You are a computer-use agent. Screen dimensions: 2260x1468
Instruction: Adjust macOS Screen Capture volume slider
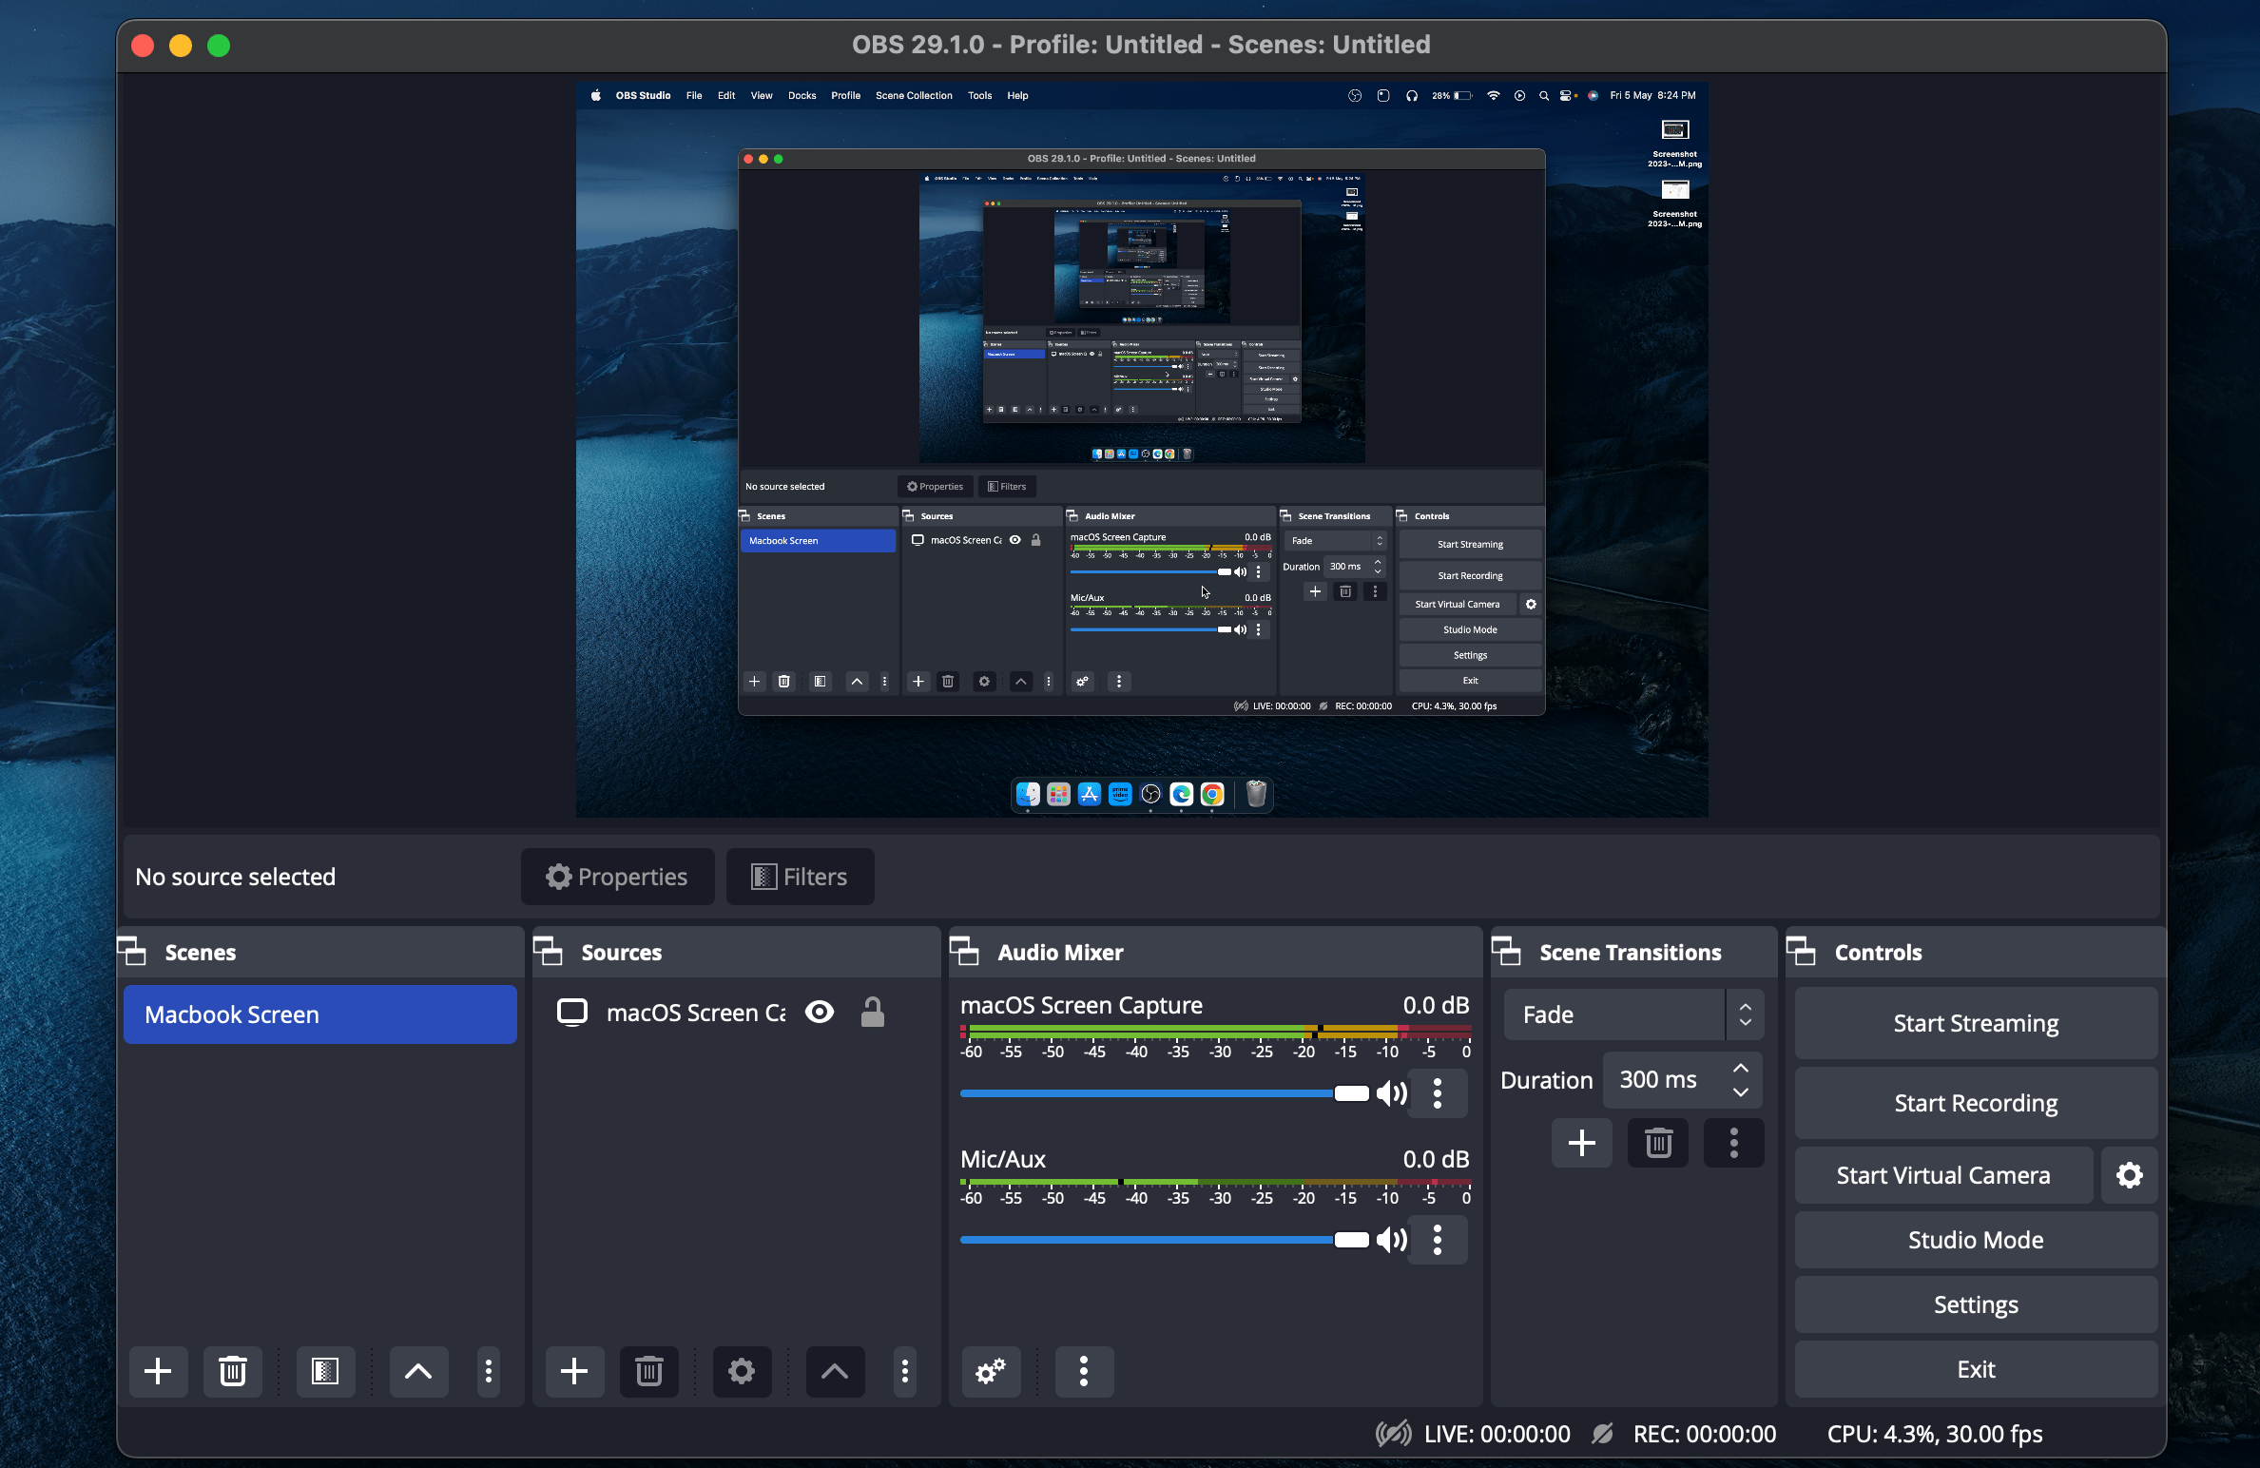(1165, 1093)
